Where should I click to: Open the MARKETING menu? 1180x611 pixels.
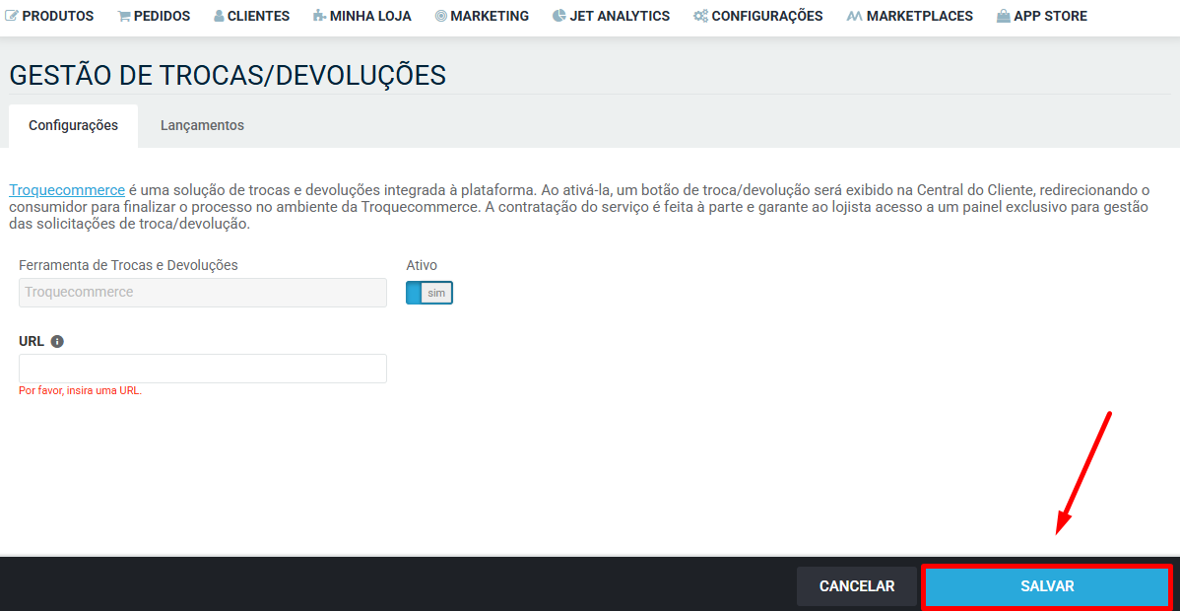point(483,16)
